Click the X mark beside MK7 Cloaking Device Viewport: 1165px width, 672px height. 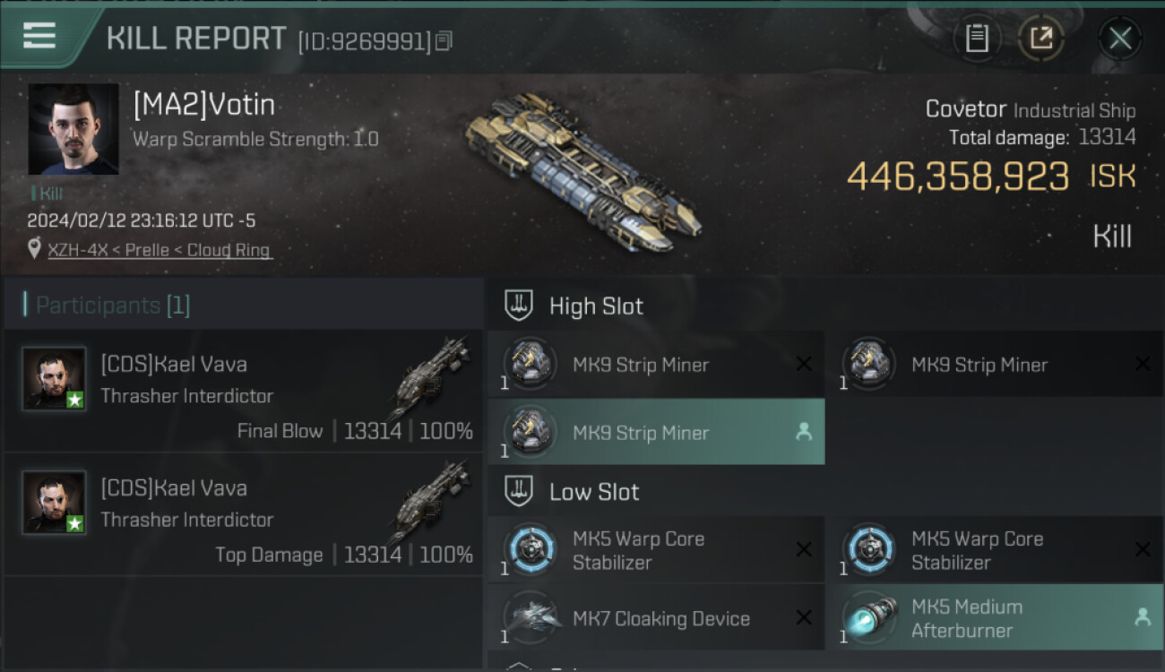click(804, 617)
